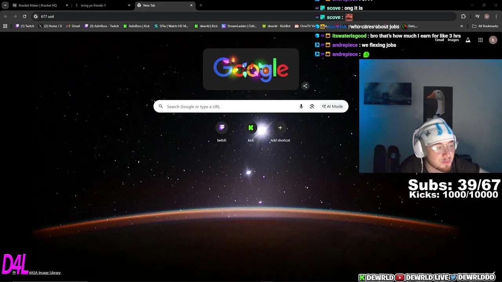Screen dimensions: 502x282
Task: Reload the page
Action: point(24,16)
